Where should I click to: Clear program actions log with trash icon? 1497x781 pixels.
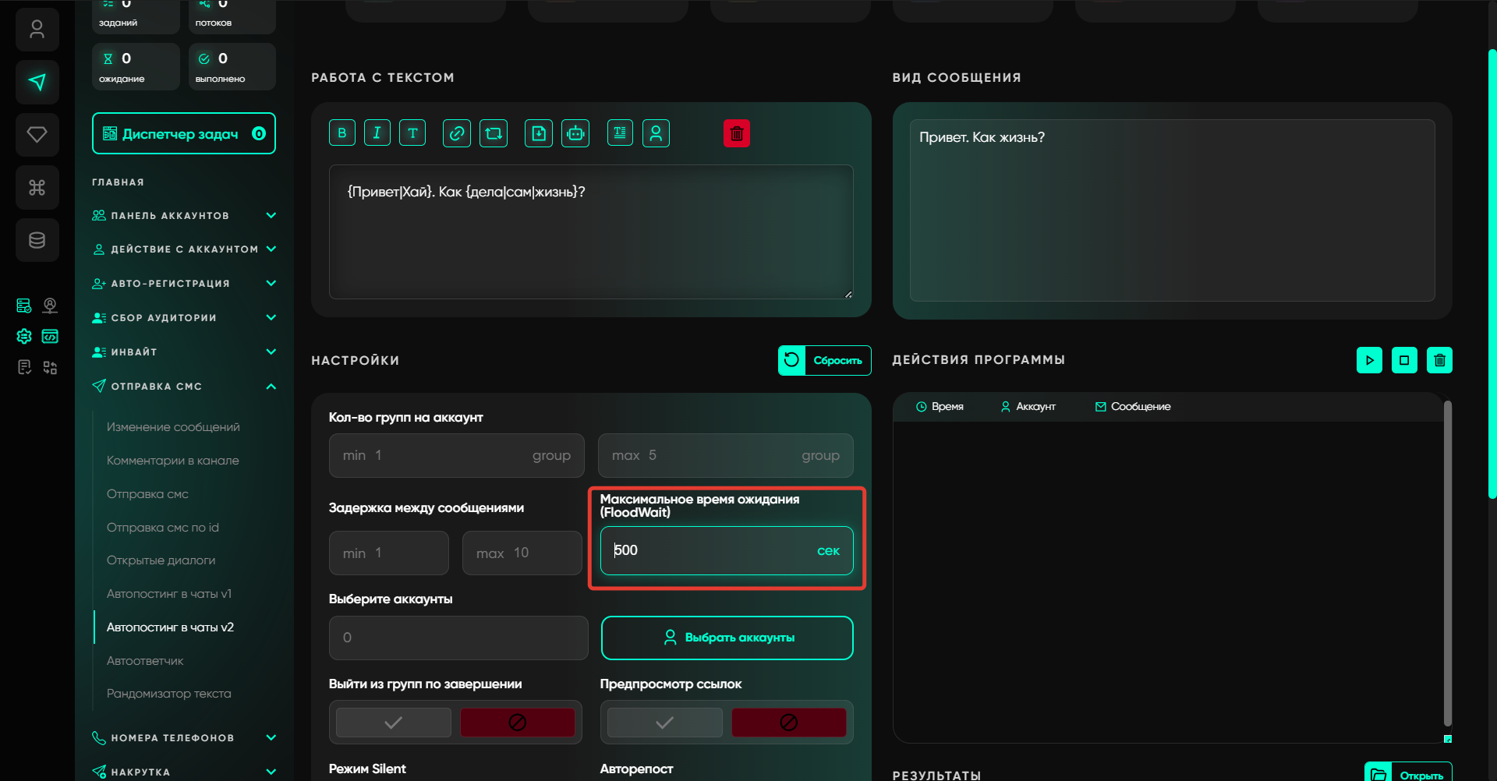point(1439,360)
